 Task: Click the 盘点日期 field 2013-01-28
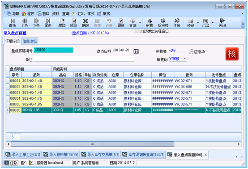(x=122, y=50)
